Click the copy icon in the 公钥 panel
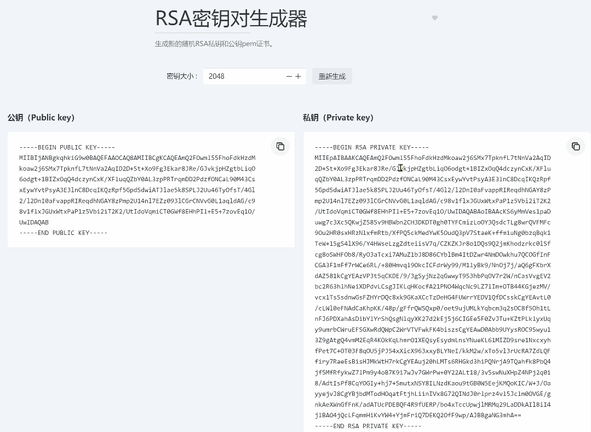 pyautogui.click(x=280, y=146)
